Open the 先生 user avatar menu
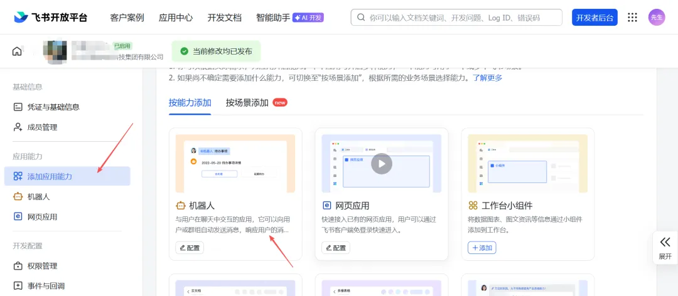Viewport: 678px width, 296px height. [657, 18]
